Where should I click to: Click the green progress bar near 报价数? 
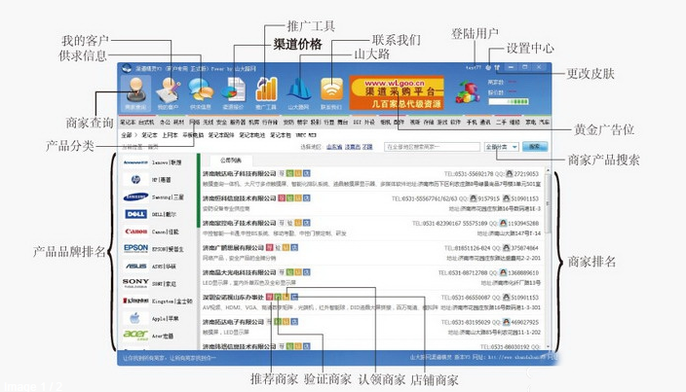[509, 101]
